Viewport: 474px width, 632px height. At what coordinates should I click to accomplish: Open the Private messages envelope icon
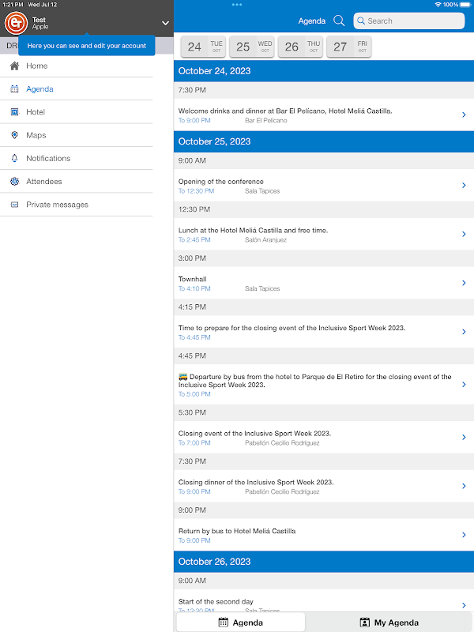coord(14,205)
